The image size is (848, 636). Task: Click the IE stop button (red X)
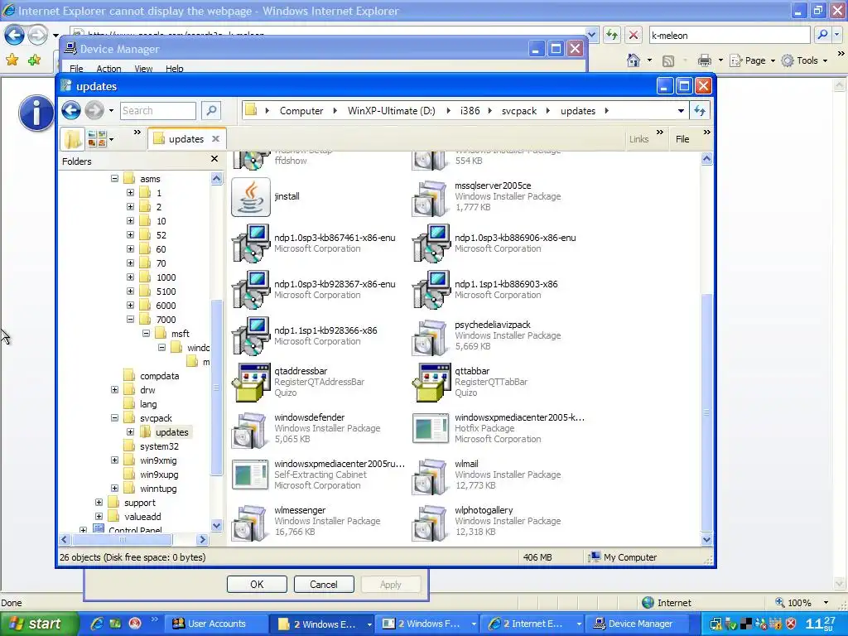[634, 36]
